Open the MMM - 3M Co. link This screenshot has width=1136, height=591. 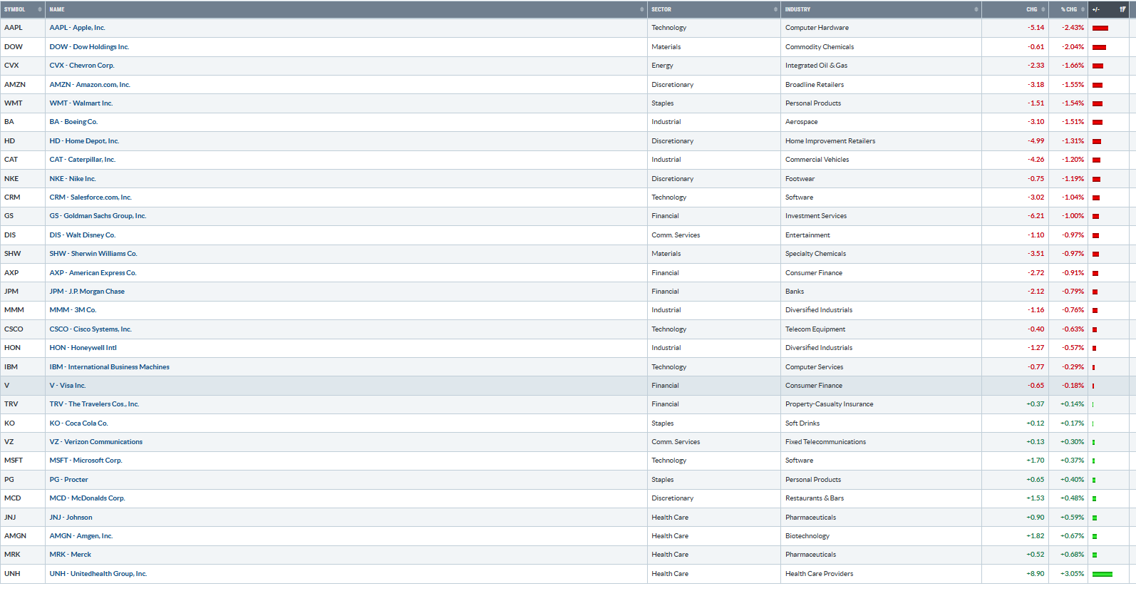click(73, 310)
